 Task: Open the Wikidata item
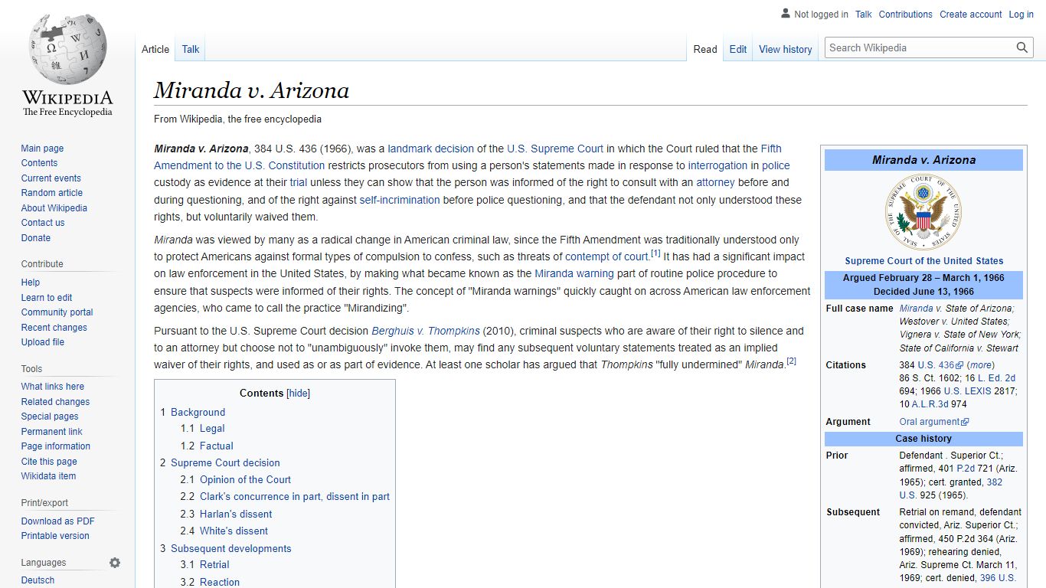(x=49, y=476)
